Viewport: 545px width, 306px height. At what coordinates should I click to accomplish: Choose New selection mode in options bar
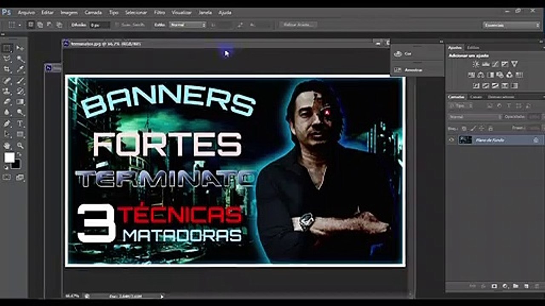tap(31, 25)
